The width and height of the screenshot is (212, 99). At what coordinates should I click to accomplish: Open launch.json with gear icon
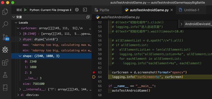point(77,10)
